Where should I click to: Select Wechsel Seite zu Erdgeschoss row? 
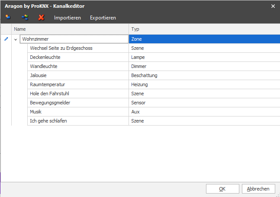pyautogui.click(x=154, y=48)
